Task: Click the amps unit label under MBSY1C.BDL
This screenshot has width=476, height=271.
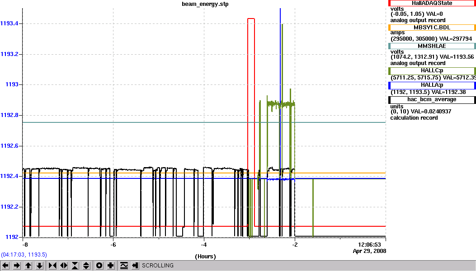Action: pos(397,33)
